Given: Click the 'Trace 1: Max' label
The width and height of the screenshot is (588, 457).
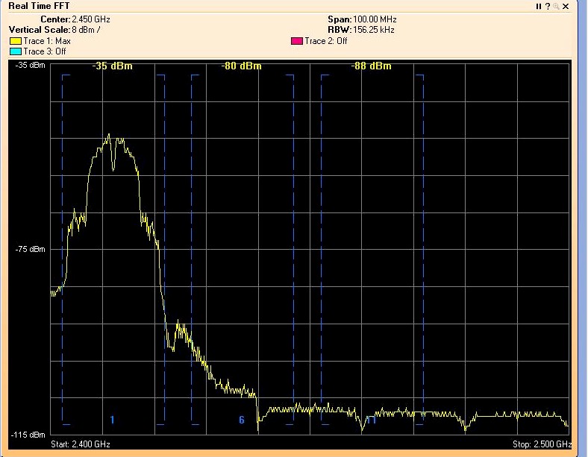Looking at the screenshot, I should [x=47, y=41].
